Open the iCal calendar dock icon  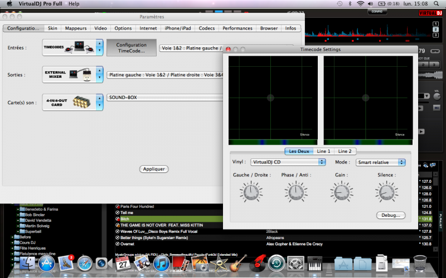[x=123, y=263]
